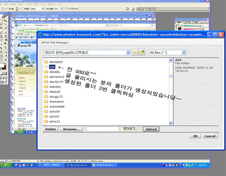Click the Rename... button
This screenshot has width=226, height=176.
point(71,129)
